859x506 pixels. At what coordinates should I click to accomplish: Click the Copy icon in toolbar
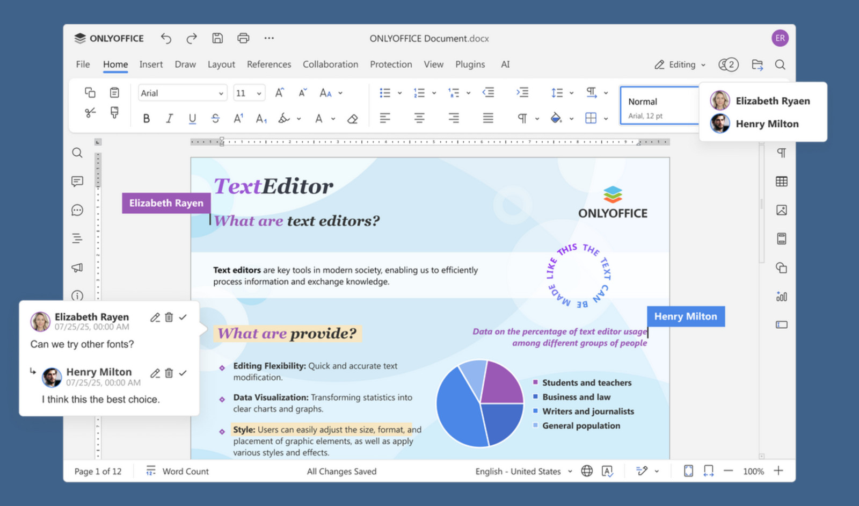pos(90,92)
